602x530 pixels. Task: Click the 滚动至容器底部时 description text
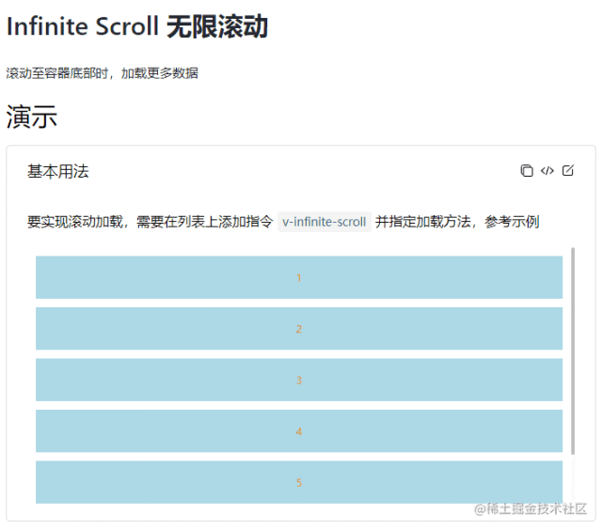point(103,73)
